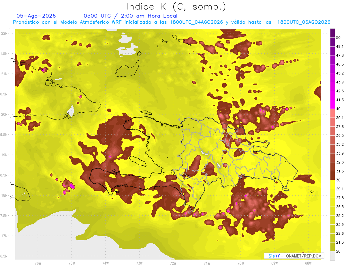Click the colorbar value "41.3"
Screen dimensions: 346x267
[340, 100]
